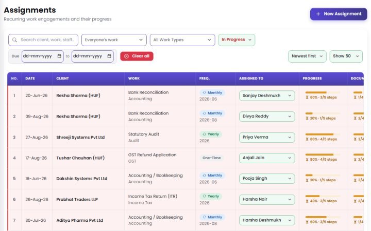Click progress bar 20% for Divya Reddy row
This screenshot has width=371, height=231.
pos(323,113)
